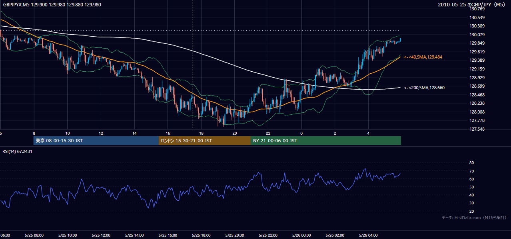Image resolution: width=511 pixels, height=239 pixels.
Task: Select the GBPJPY#,M5 price header text
Action: (52, 5)
